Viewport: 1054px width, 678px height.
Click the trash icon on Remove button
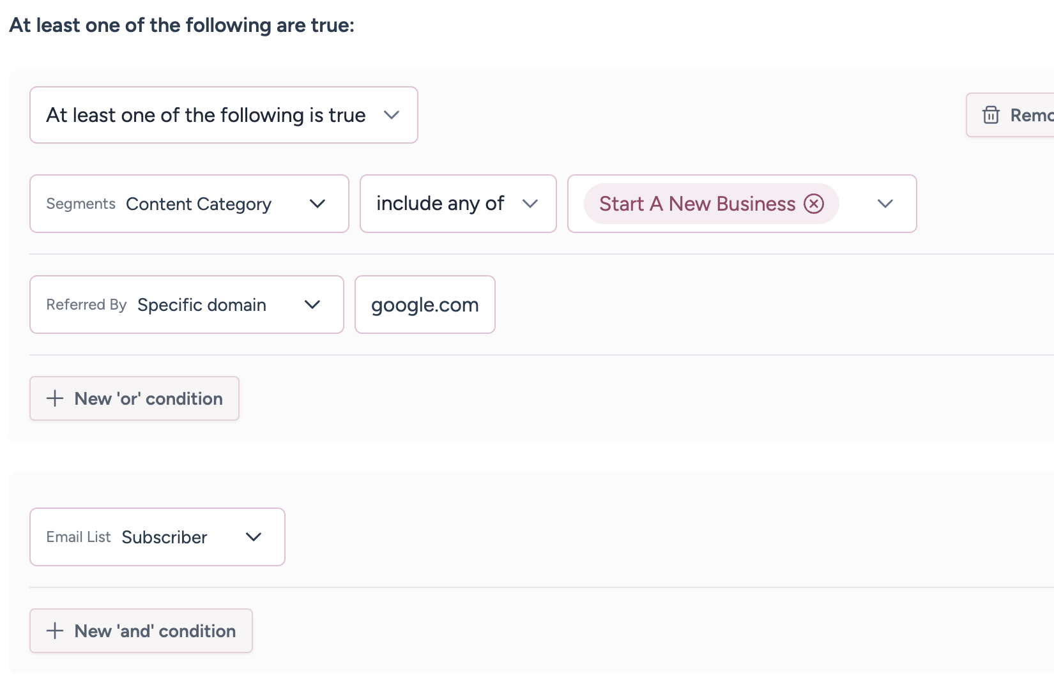pos(991,115)
